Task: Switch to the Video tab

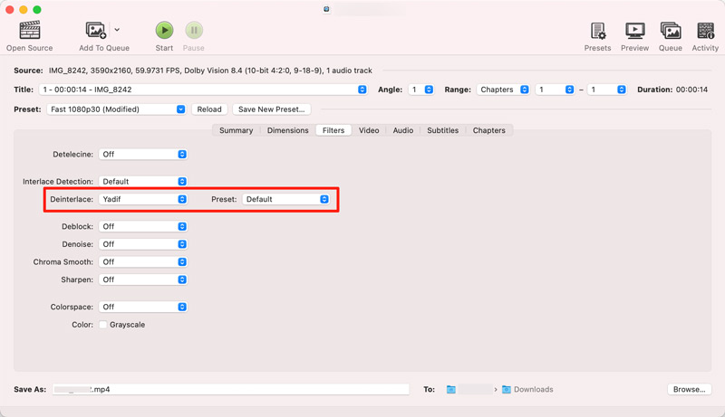Action: 369,130
